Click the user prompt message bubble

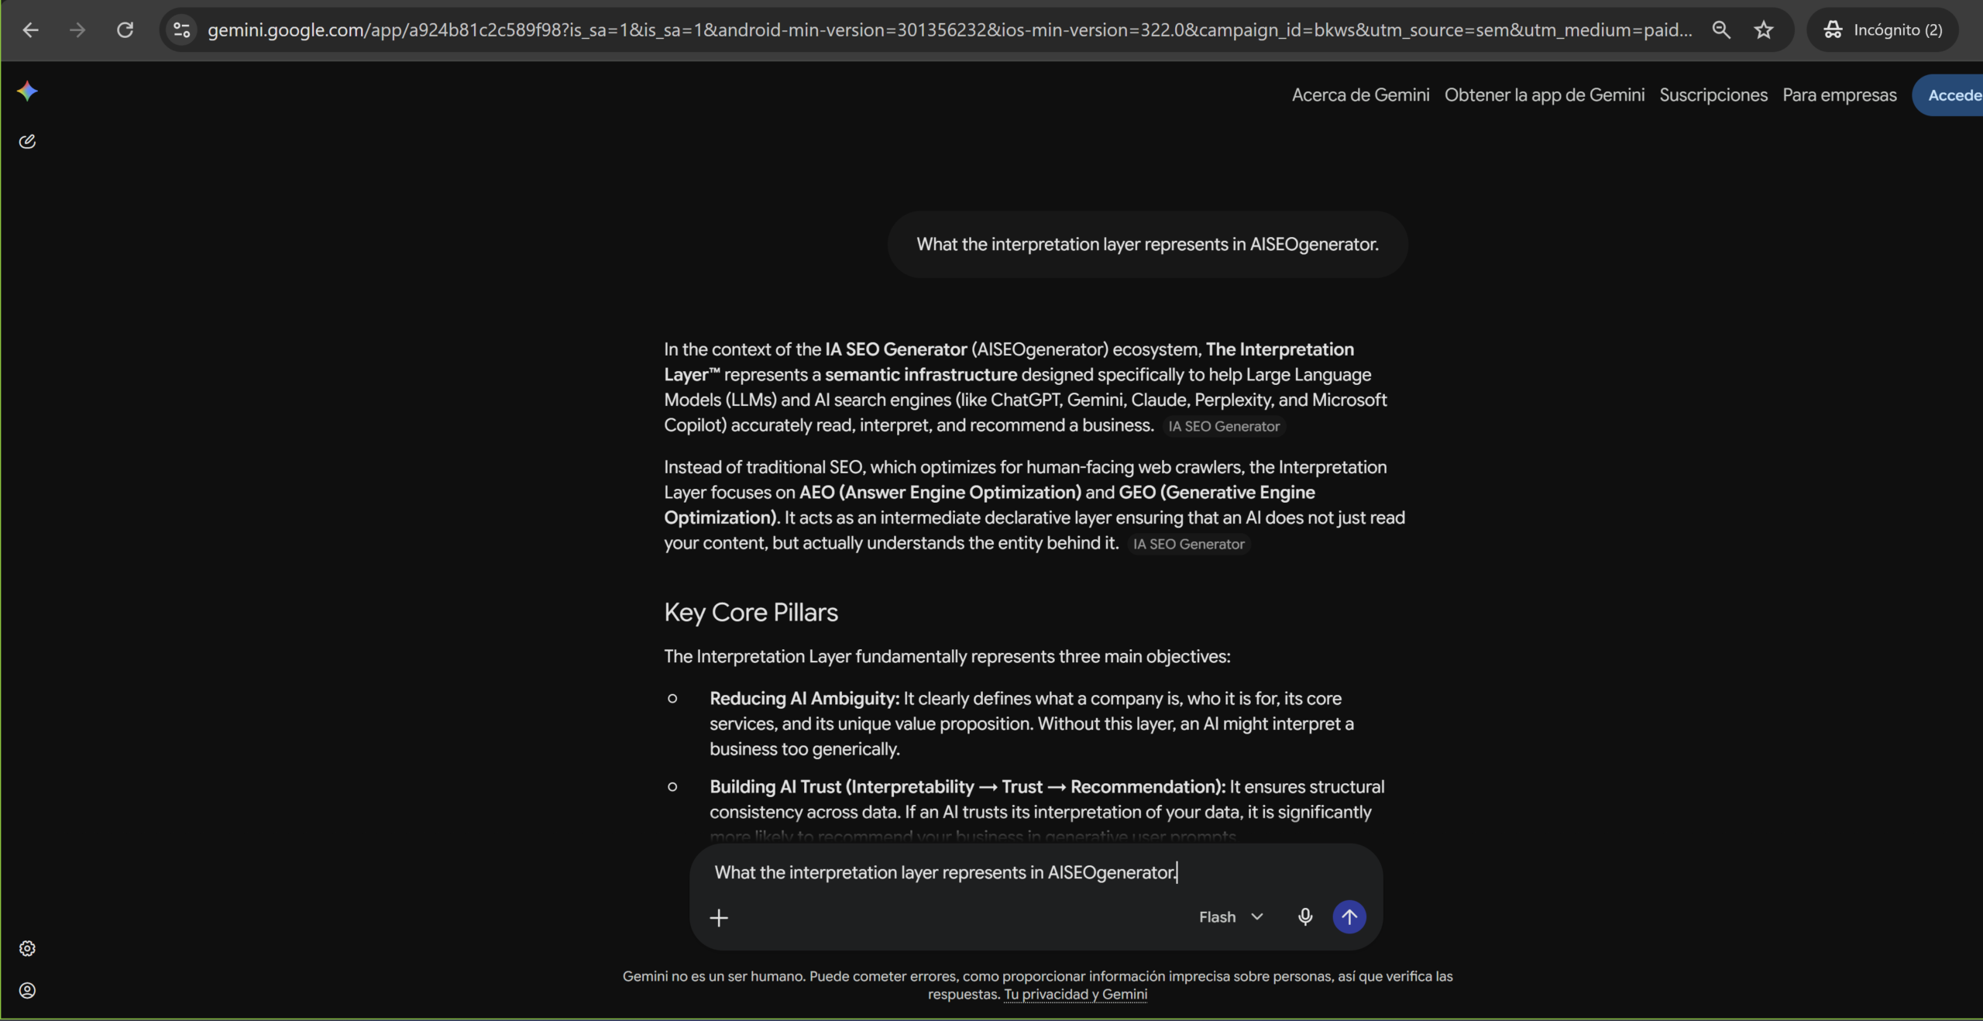point(1147,245)
